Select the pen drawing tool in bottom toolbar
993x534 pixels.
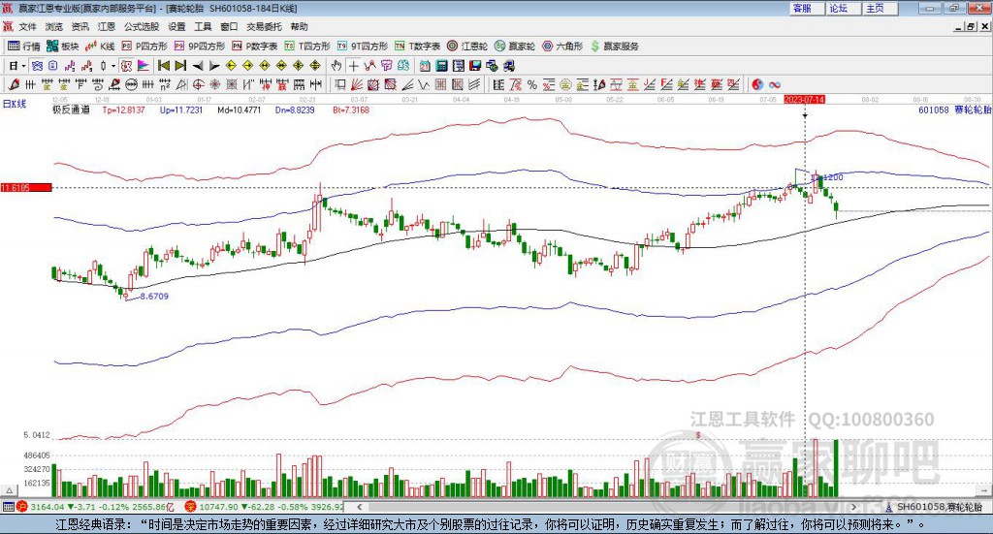[14, 84]
